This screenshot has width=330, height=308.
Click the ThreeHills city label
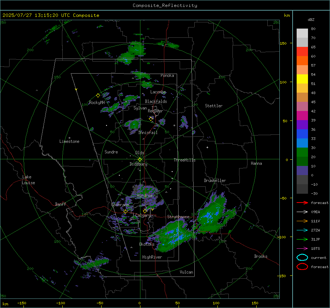(x=184, y=160)
